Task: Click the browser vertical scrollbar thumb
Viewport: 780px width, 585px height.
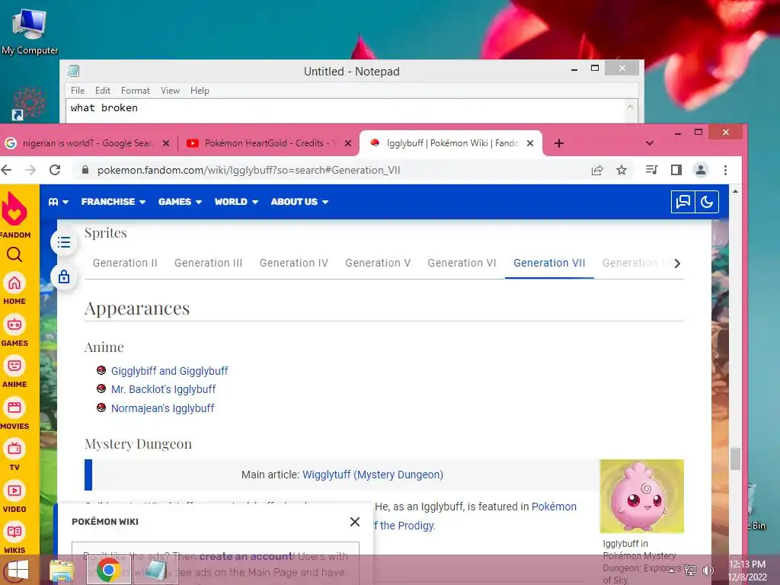Action: 735,459
